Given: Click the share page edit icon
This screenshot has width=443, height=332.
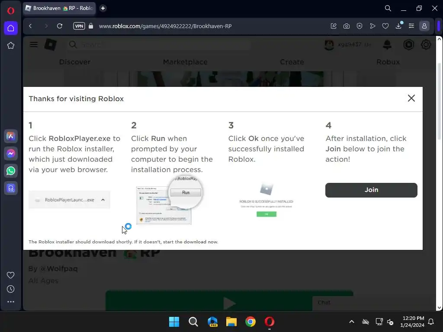Looking at the screenshot, I should pyautogui.click(x=334, y=26).
